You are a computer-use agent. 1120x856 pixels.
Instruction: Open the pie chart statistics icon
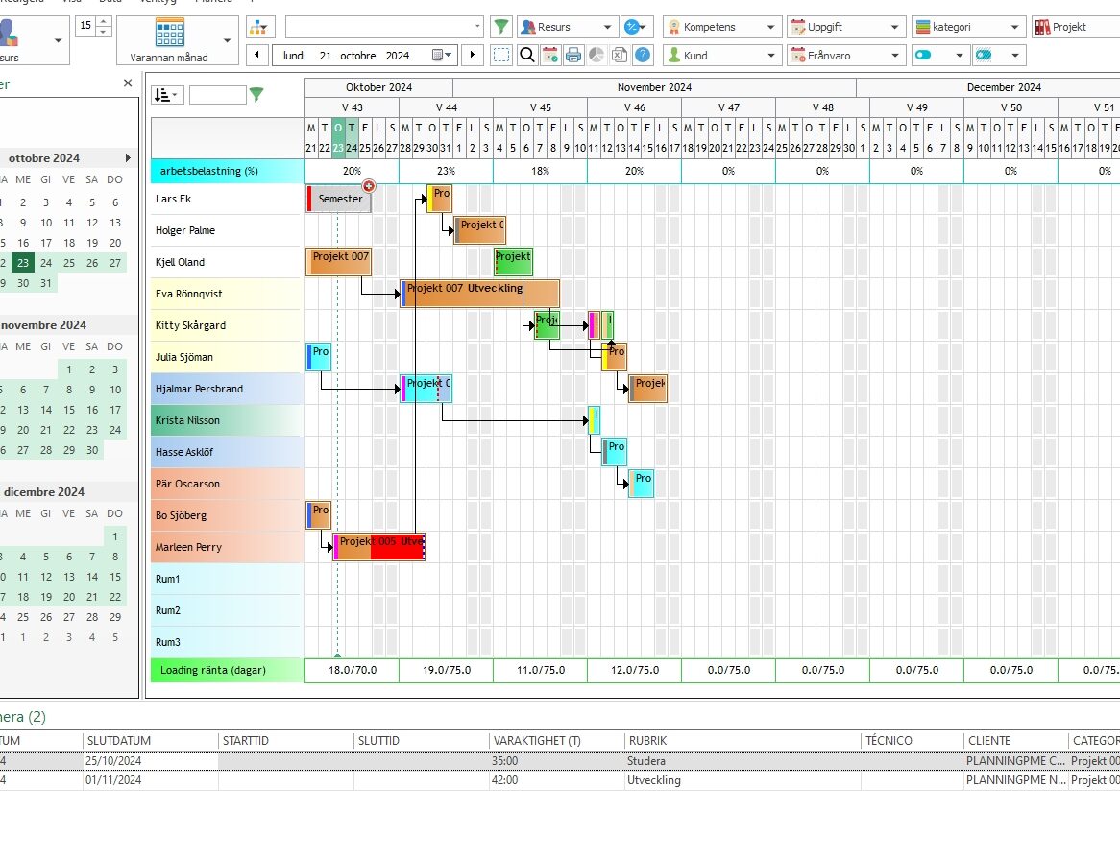[x=597, y=55]
